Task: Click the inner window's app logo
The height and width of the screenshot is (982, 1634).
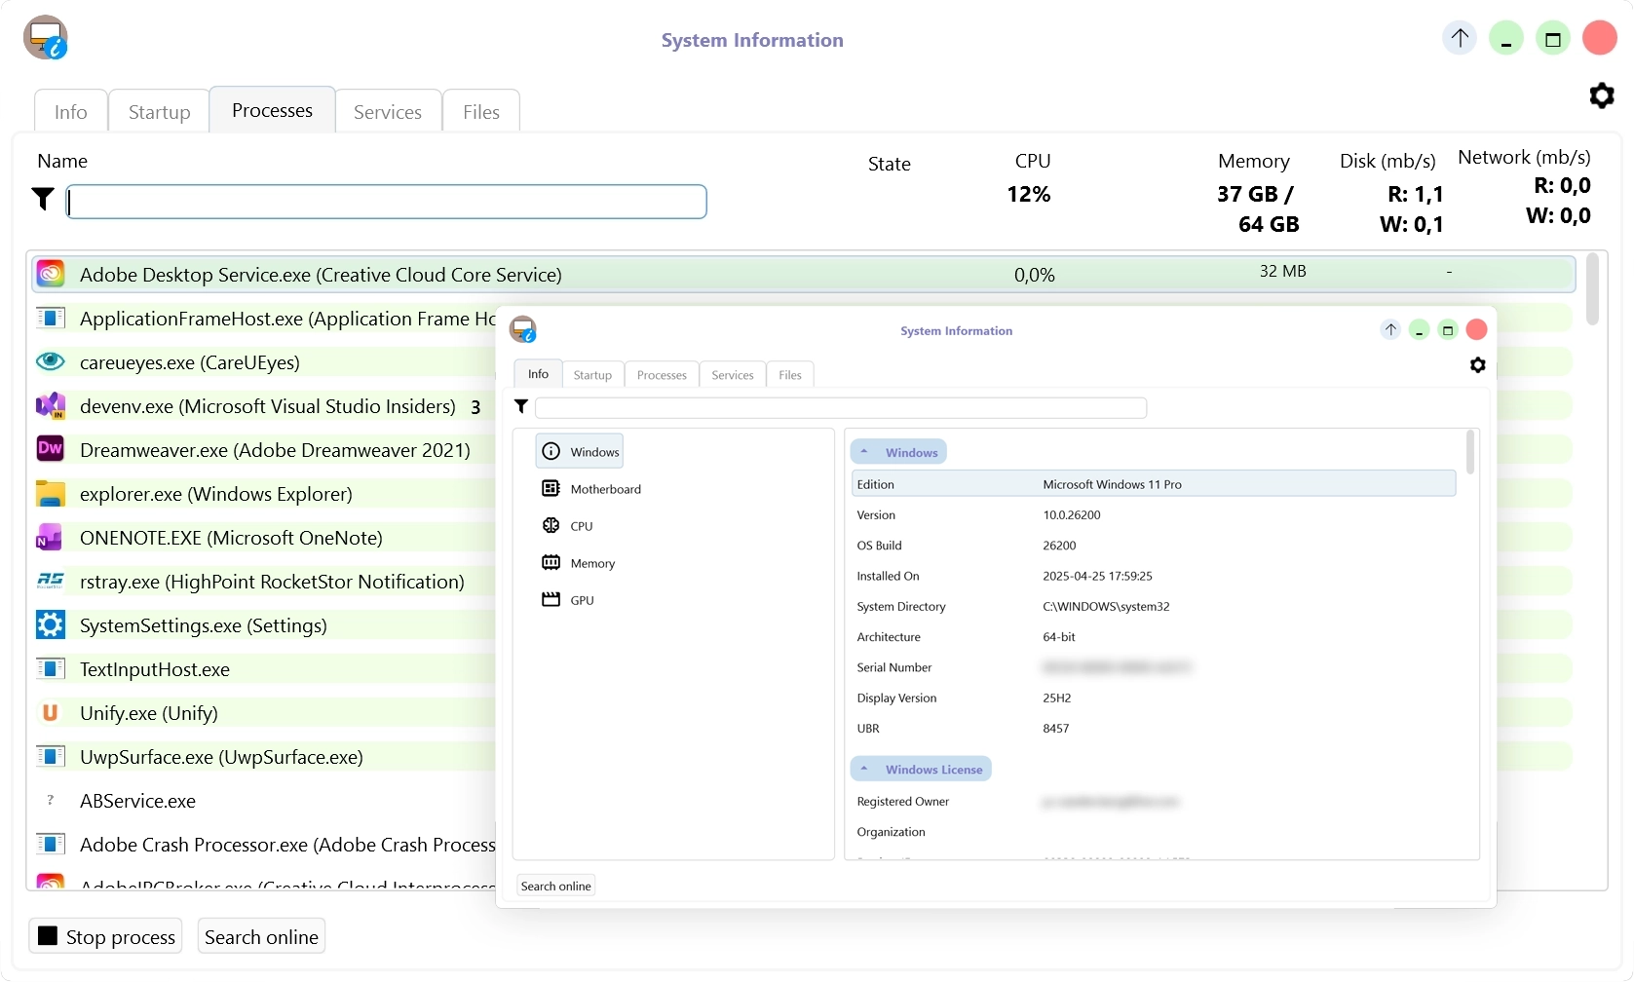Action: 523,329
